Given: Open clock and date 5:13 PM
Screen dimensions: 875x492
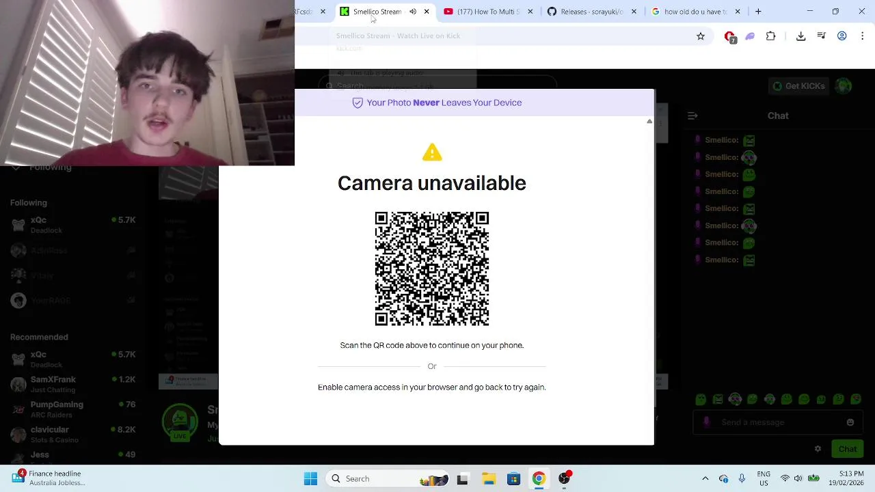Looking at the screenshot, I should point(846,479).
